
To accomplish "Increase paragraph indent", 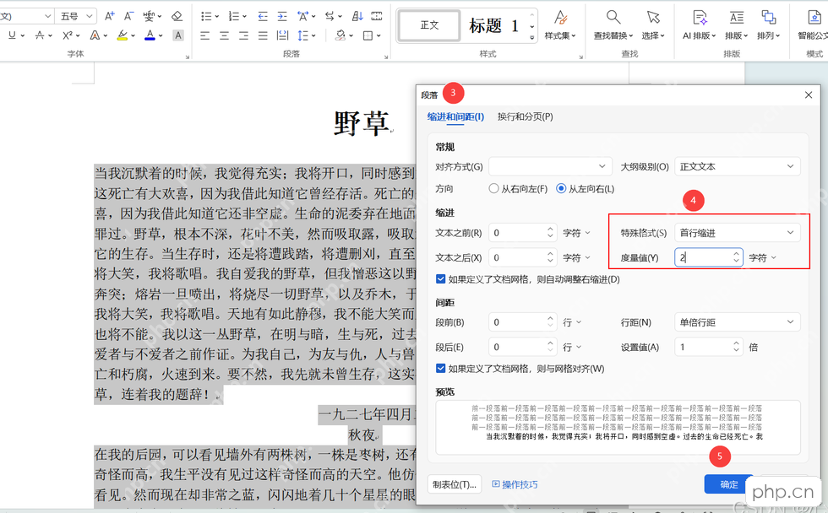I will point(282,16).
